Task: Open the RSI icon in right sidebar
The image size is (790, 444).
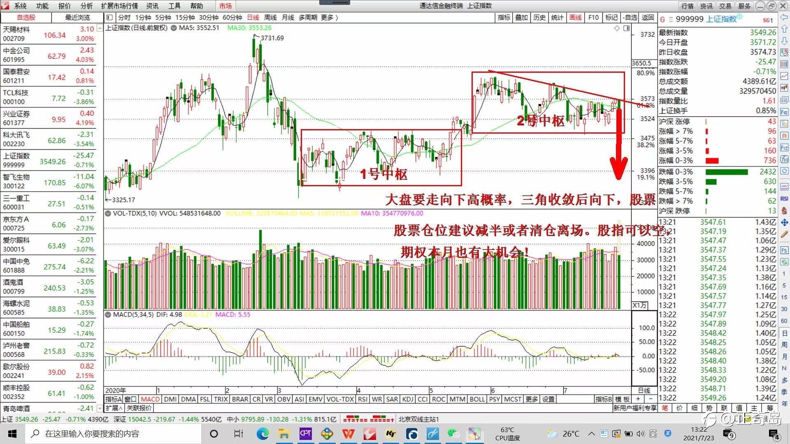Action: 784,199
